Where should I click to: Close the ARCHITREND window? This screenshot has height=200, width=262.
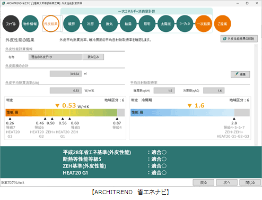(x=257, y=3)
